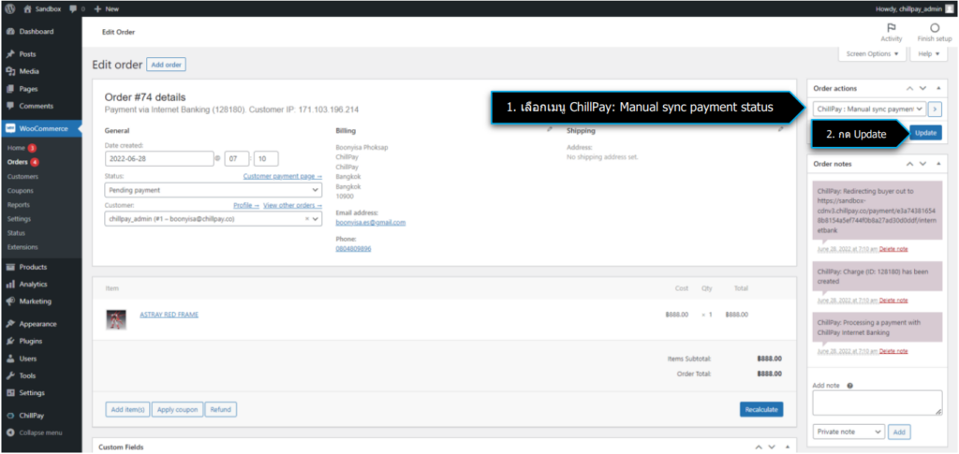
Task: Click the Add note text area
Action: 877,403
